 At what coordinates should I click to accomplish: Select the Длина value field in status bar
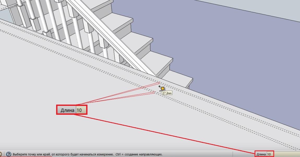click(x=270, y=154)
